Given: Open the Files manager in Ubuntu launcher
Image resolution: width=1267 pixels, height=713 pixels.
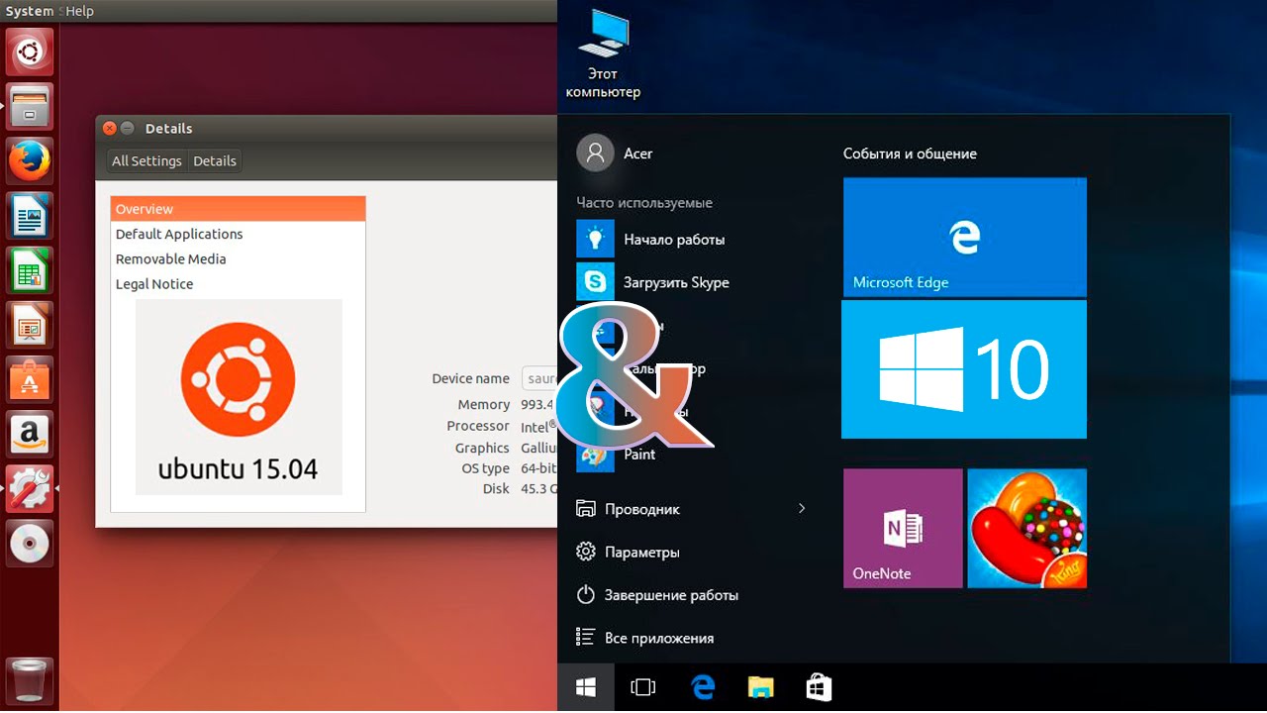Looking at the screenshot, I should (30, 106).
